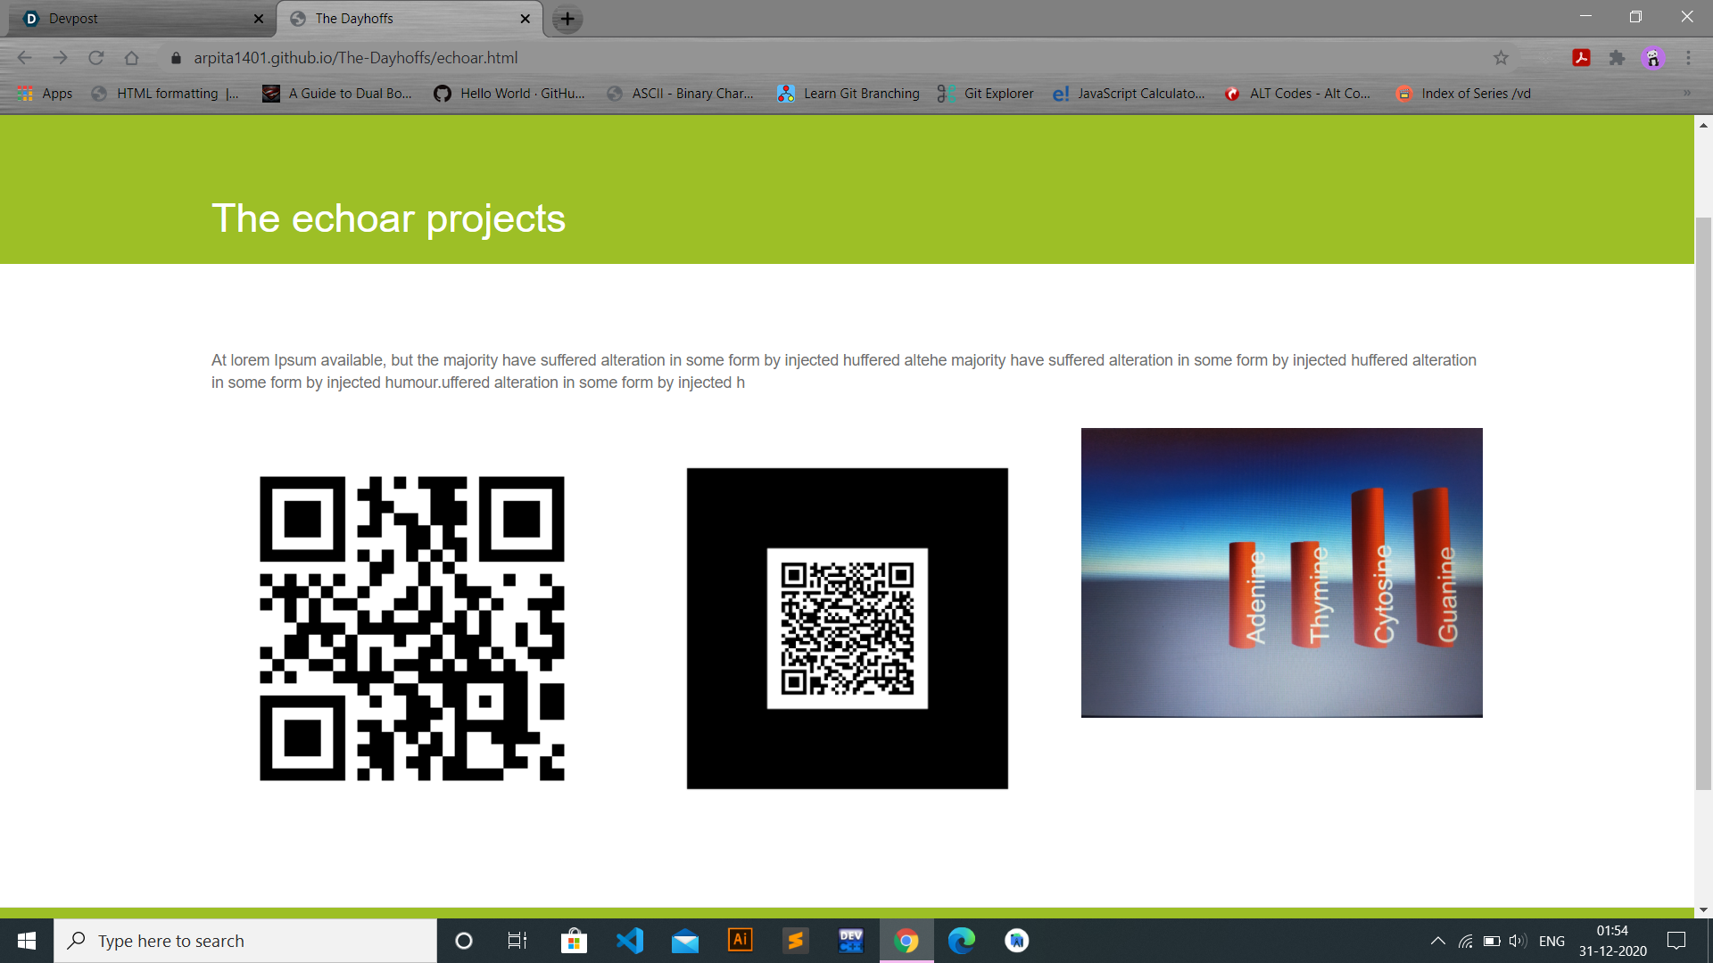1713x963 pixels.
Task: Open HTML formatting bookmark
Action: (x=166, y=94)
